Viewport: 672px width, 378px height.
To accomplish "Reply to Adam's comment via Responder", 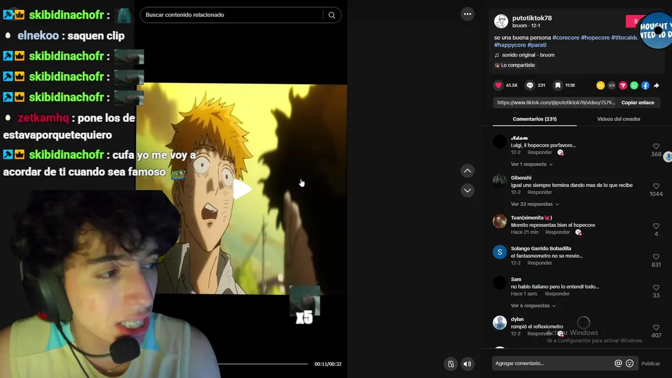I will pos(539,153).
